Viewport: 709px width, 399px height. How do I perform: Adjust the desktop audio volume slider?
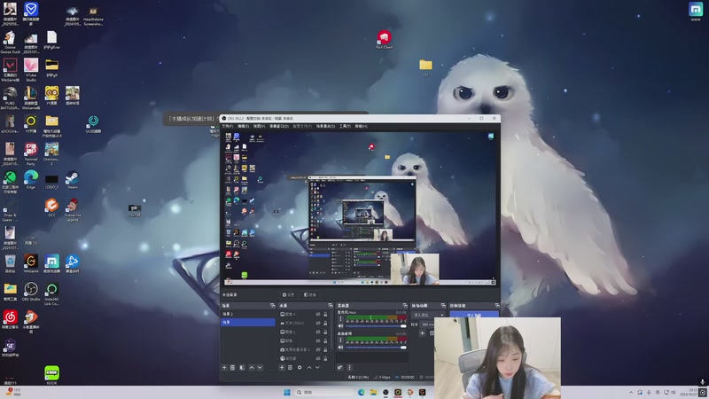tap(376, 347)
